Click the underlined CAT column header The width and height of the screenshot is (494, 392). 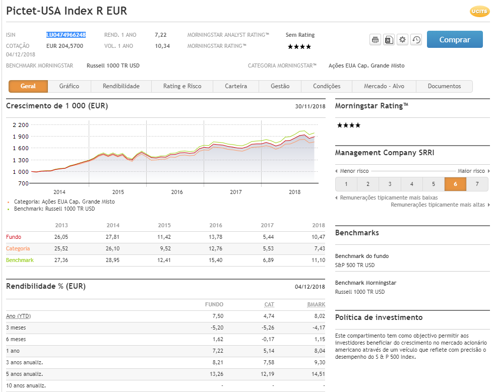[270, 304]
